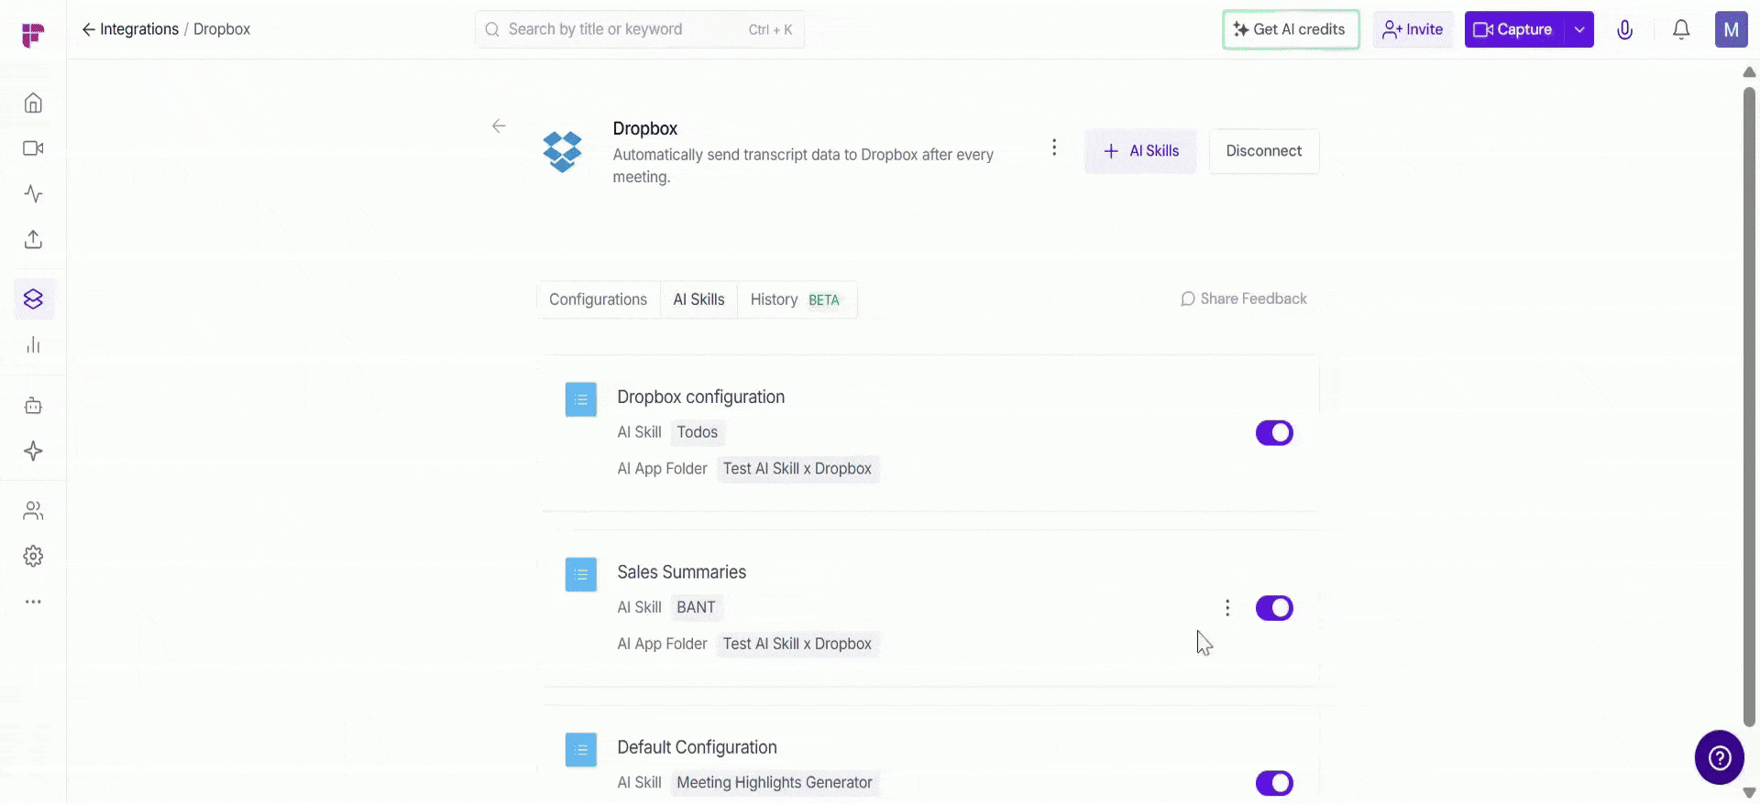Click the Dropbox integration heading
The height and width of the screenshot is (804, 1760).
645,129
